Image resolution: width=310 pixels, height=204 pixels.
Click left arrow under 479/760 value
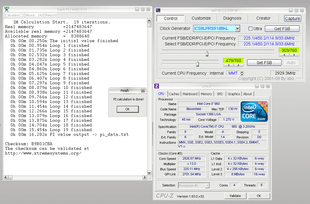click(x=229, y=65)
